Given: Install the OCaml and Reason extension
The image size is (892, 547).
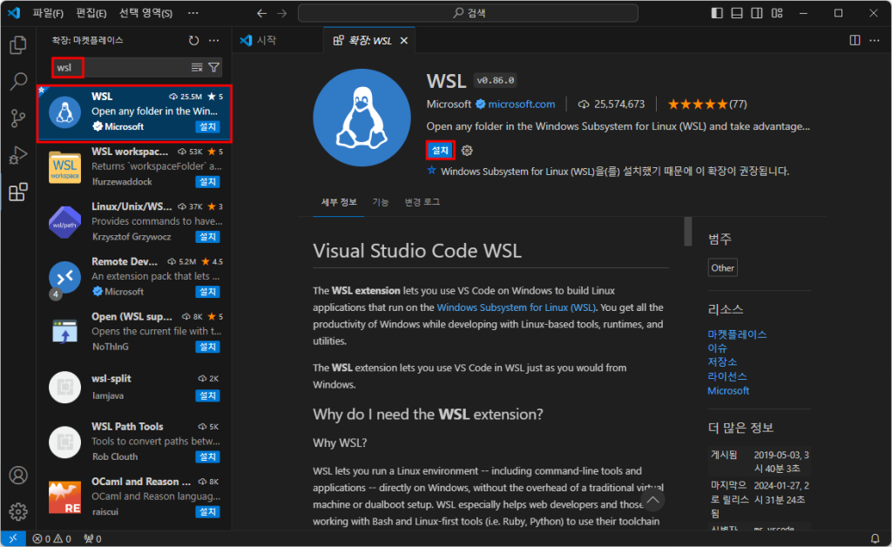Looking at the screenshot, I should pyautogui.click(x=207, y=512).
